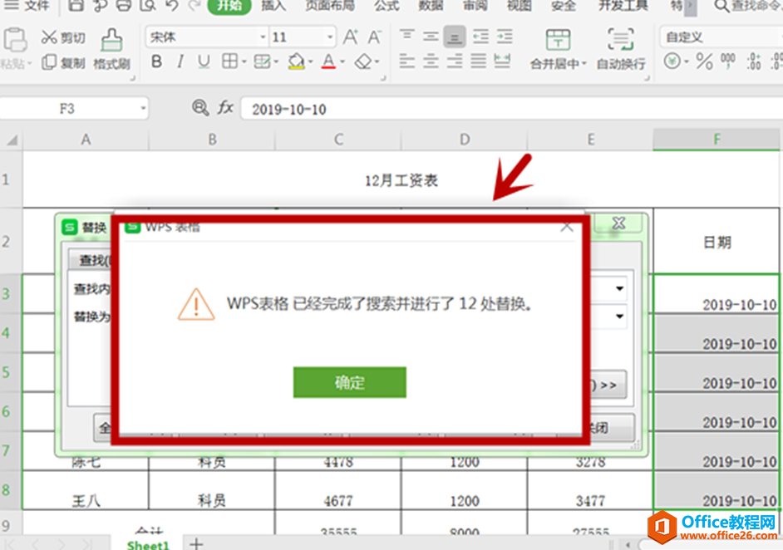Click the fx insert function icon
The image size is (783, 550).
[x=226, y=108]
